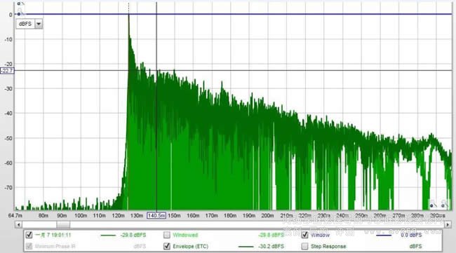Disable the Envelope (ETC) checkbox
456x253 pixels.
pos(167,246)
